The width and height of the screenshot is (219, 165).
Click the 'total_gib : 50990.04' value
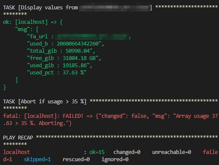click(x=61, y=51)
